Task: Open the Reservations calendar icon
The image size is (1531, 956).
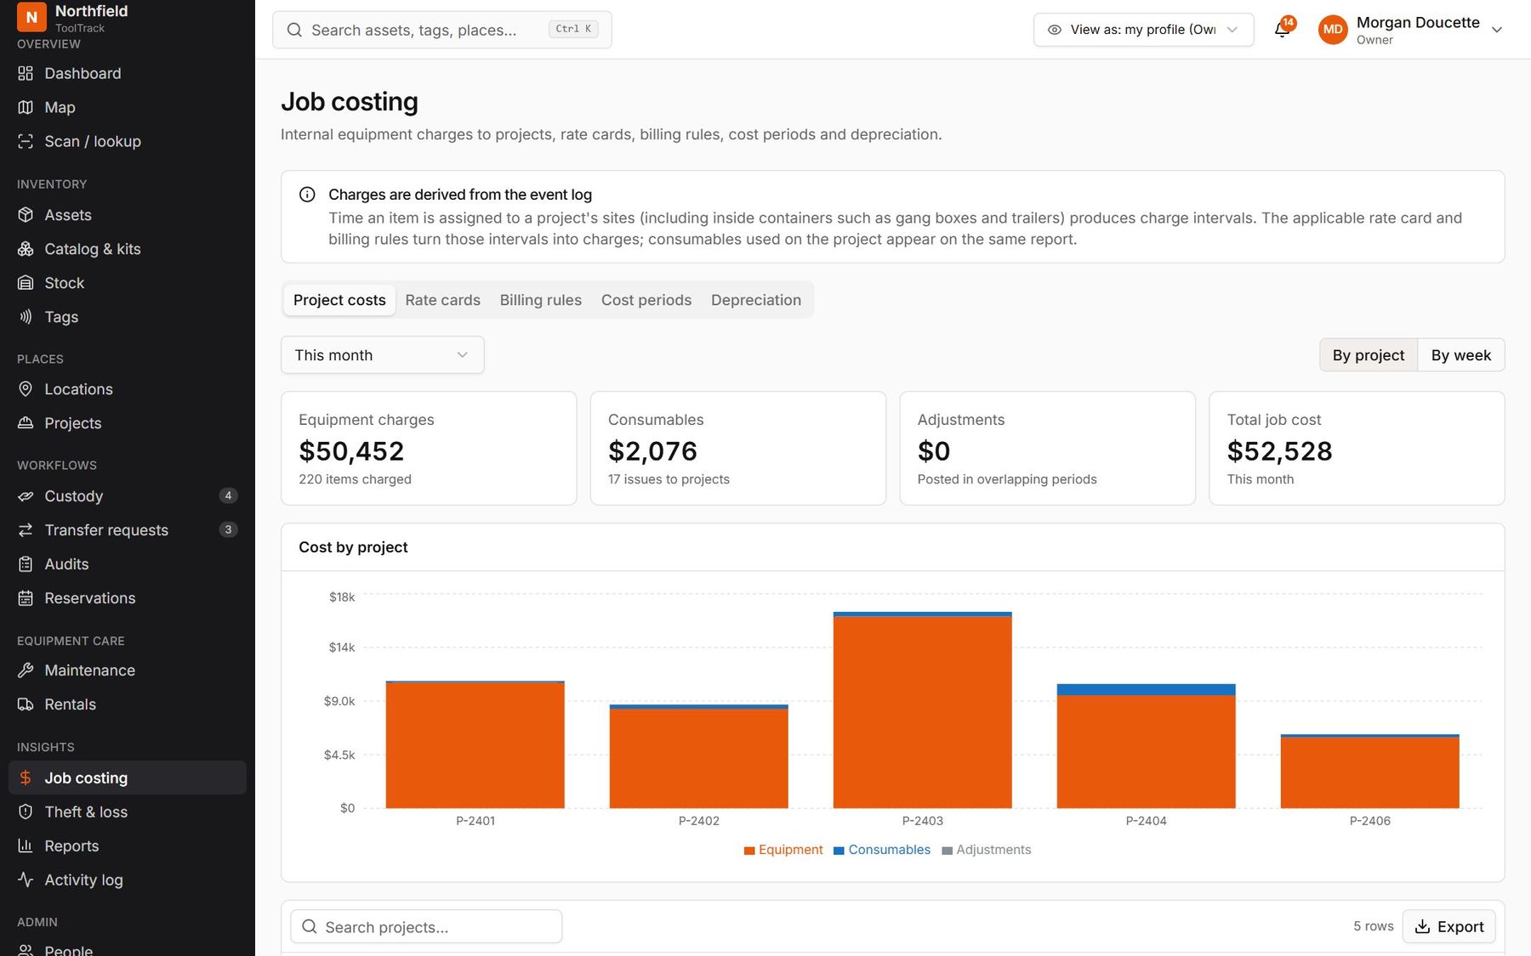Action: [x=26, y=598]
